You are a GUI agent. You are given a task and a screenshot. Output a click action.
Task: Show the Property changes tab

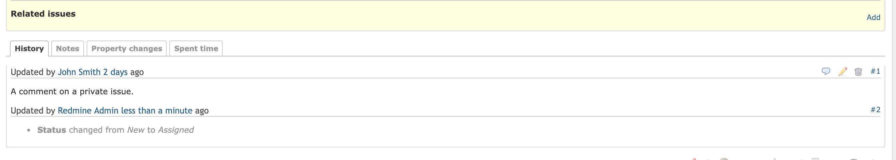click(x=127, y=48)
